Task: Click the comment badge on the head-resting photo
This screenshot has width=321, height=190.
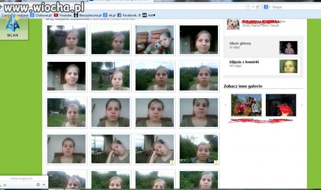Action: pyautogui.click(x=172, y=162)
